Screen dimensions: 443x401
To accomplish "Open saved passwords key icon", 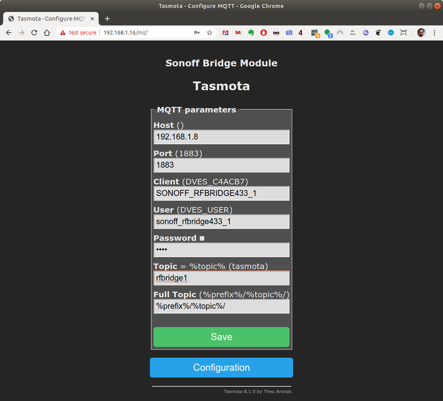I will point(197,33).
